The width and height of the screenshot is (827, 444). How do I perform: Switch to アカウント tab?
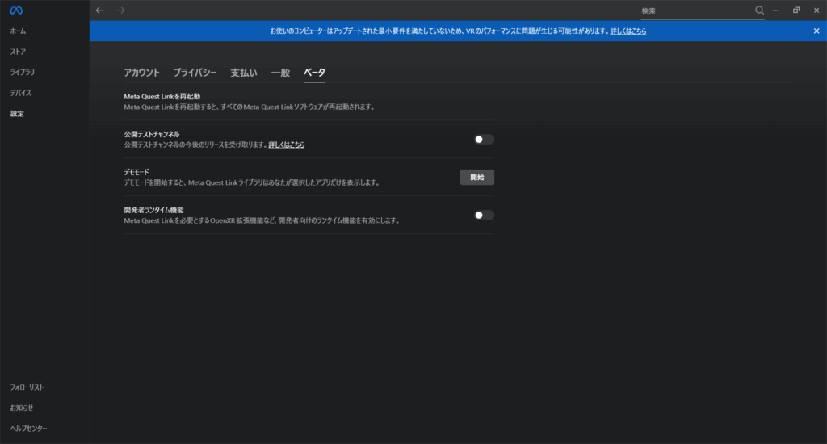(x=141, y=73)
